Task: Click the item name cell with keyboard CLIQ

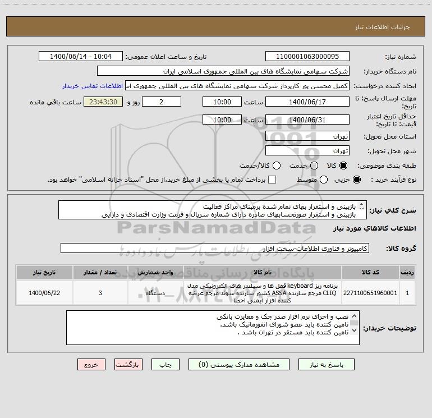Action: 263,293
